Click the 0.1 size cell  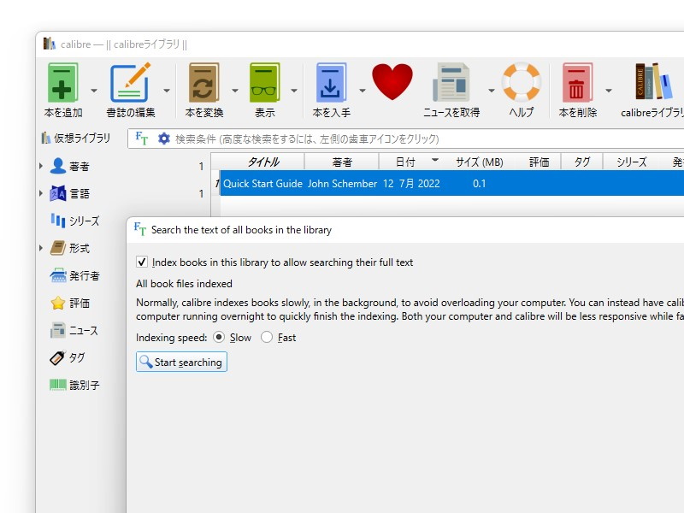pyautogui.click(x=479, y=184)
